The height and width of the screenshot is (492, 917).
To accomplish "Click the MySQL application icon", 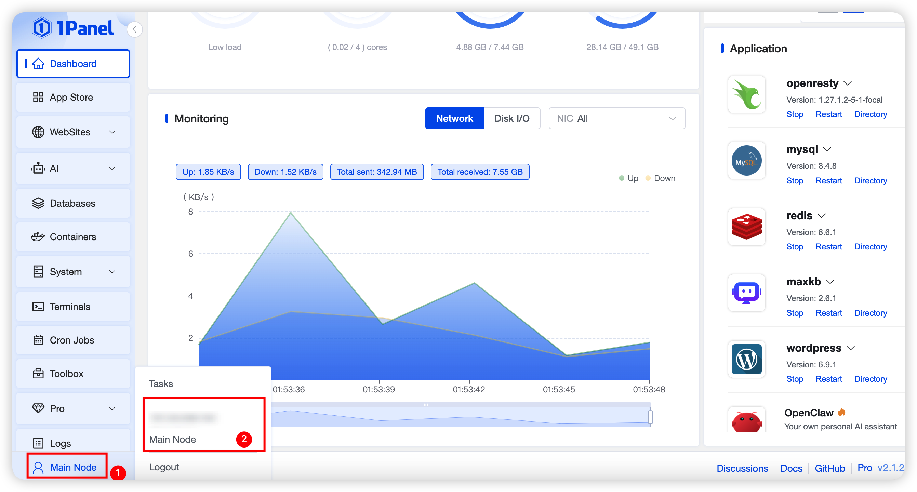I will (746, 161).
